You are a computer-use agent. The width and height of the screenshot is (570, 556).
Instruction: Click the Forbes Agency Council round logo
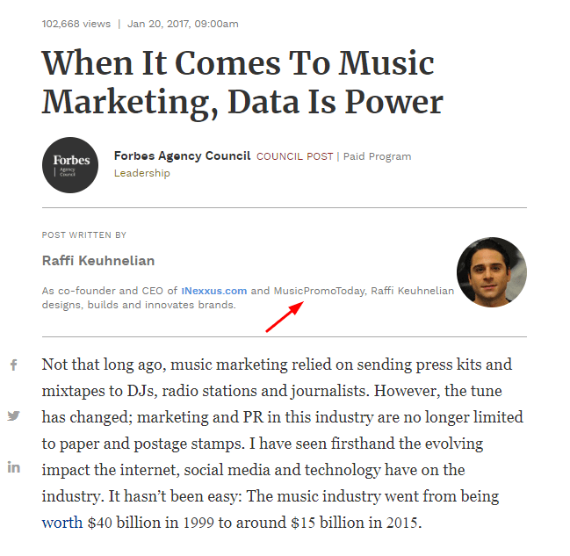pos(70,165)
